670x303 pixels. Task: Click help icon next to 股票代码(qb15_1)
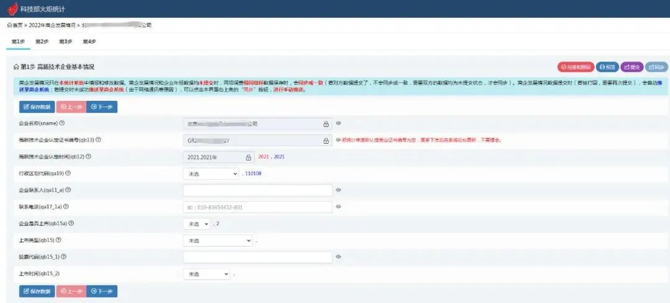tap(64, 257)
